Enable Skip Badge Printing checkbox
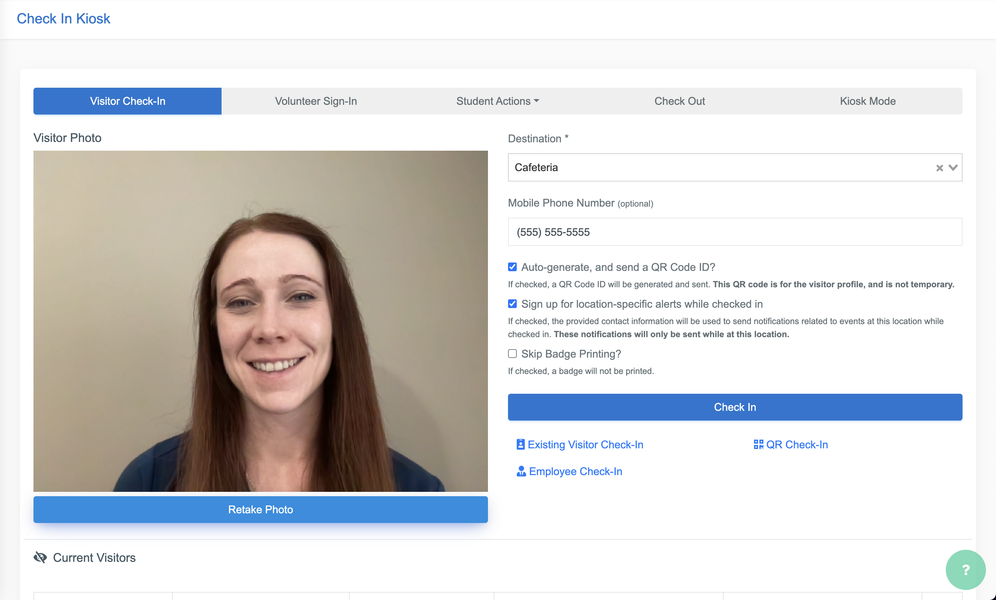Viewport: 996px width, 600px height. tap(512, 354)
